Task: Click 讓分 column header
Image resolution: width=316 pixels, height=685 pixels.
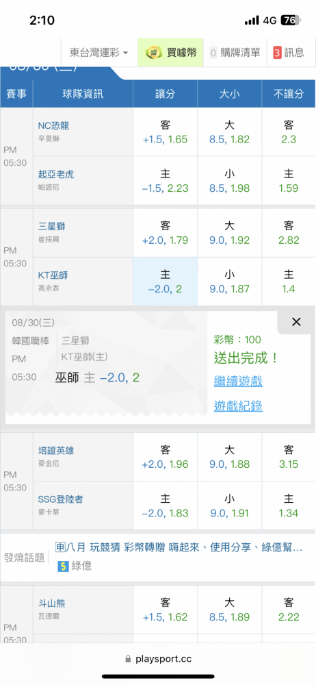Action: tap(165, 93)
